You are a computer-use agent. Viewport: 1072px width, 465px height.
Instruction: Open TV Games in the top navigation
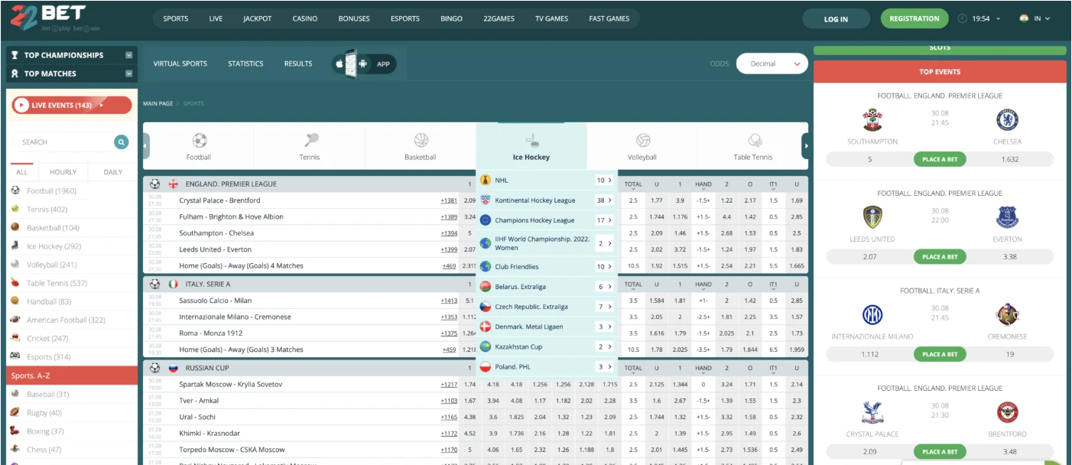tap(551, 18)
